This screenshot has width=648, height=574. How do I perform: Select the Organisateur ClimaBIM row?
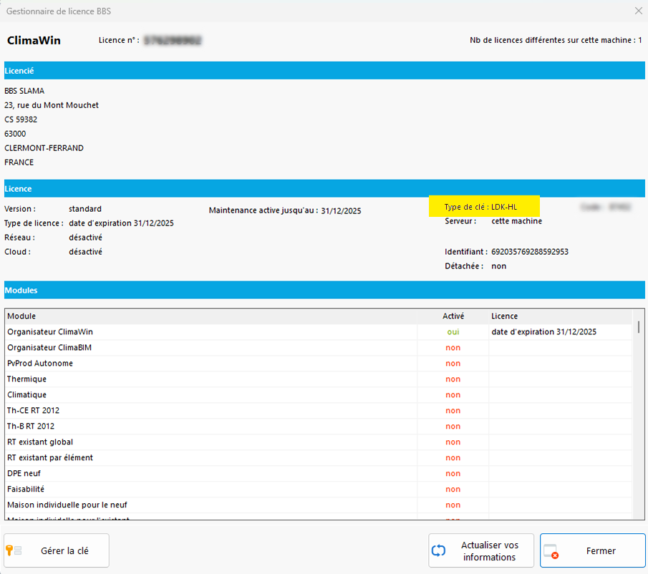[x=318, y=347]
